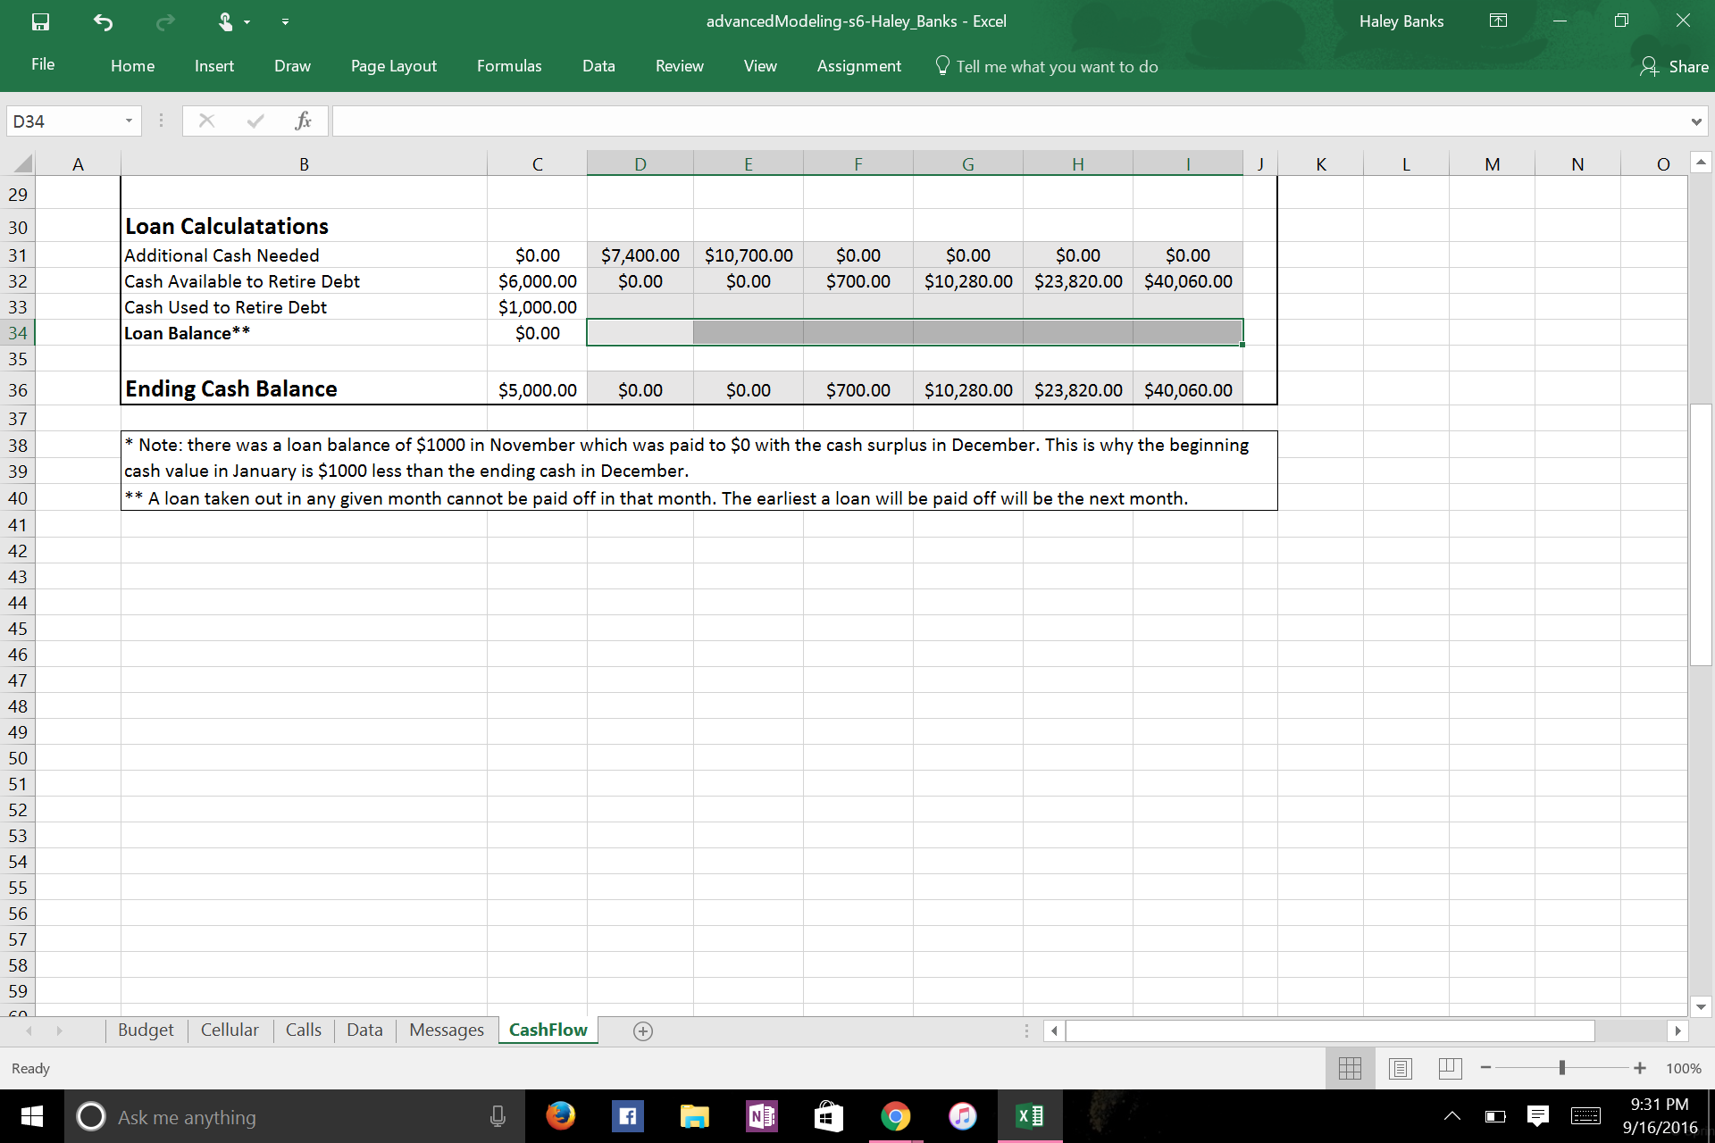The image size is (1715, 1143).
Task: Select column D header
Action: (640, 163)
